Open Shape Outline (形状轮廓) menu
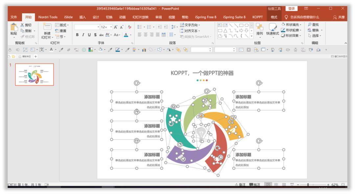The height and width of the screenshot is (194, 355). point(291,30)
